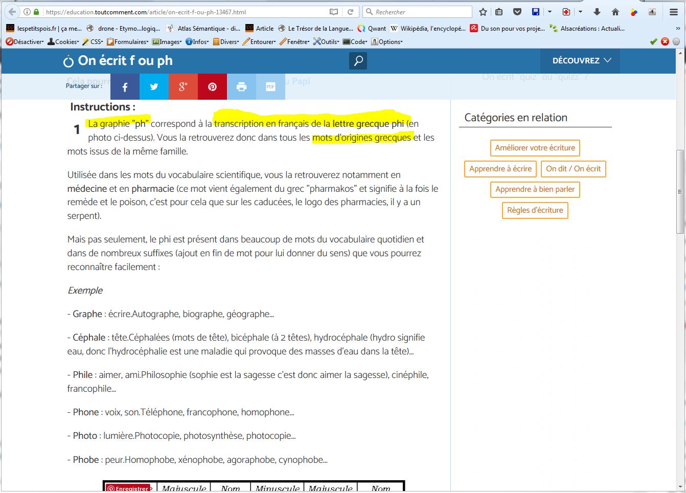Share the article on Facebook
The width and height of the screenshot is (686, 493).
(125, 87)
